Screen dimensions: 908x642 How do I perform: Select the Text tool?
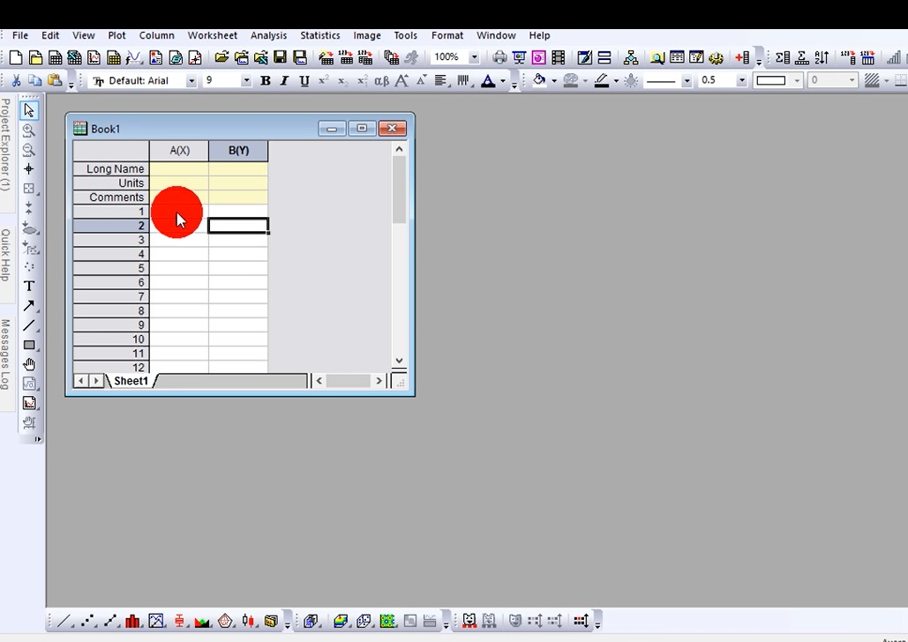(29, 286)
